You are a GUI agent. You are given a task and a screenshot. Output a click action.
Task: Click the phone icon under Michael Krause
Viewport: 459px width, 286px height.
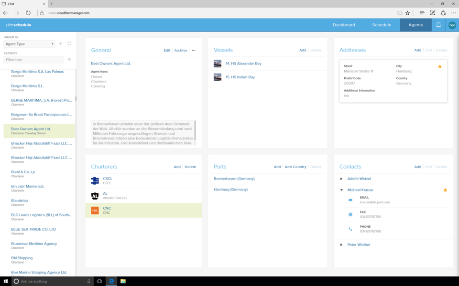(x=350, y=229)
